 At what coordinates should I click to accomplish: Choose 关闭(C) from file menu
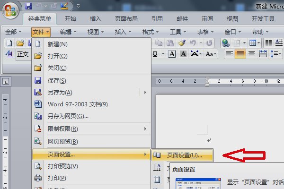click(x=91, y=68)
